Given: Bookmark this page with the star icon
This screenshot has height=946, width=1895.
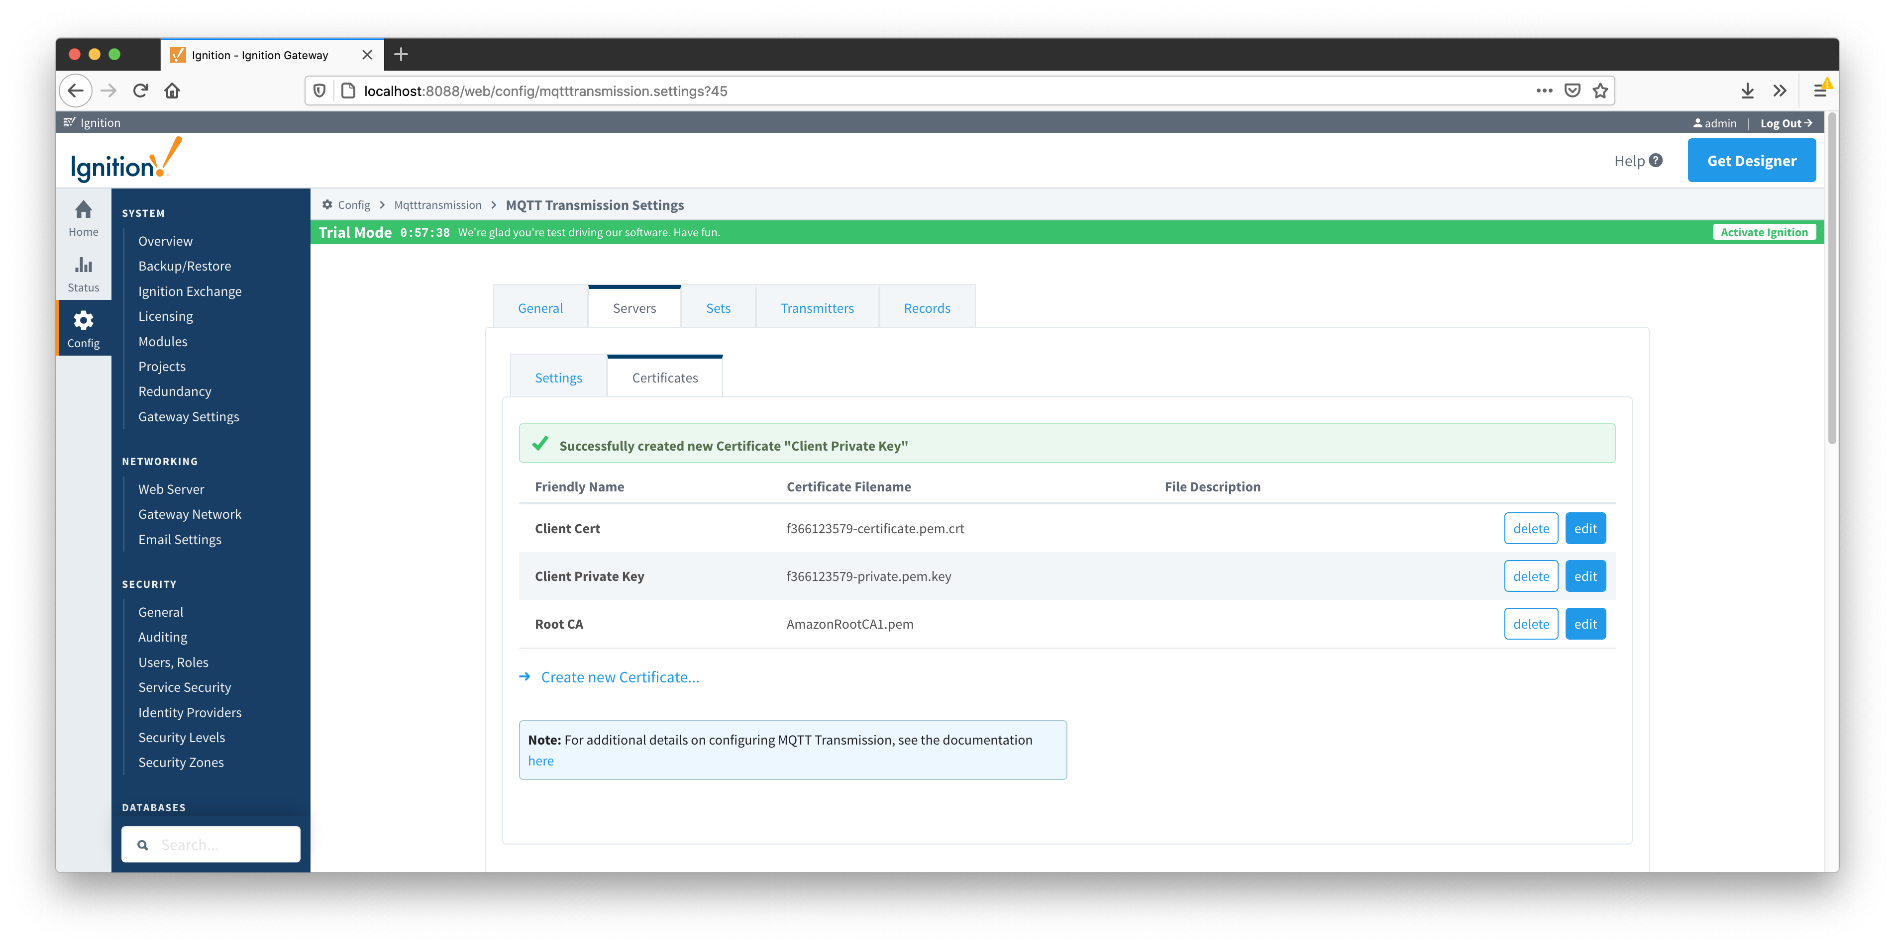Looking at the screenshot, I should coord(1600,91).
